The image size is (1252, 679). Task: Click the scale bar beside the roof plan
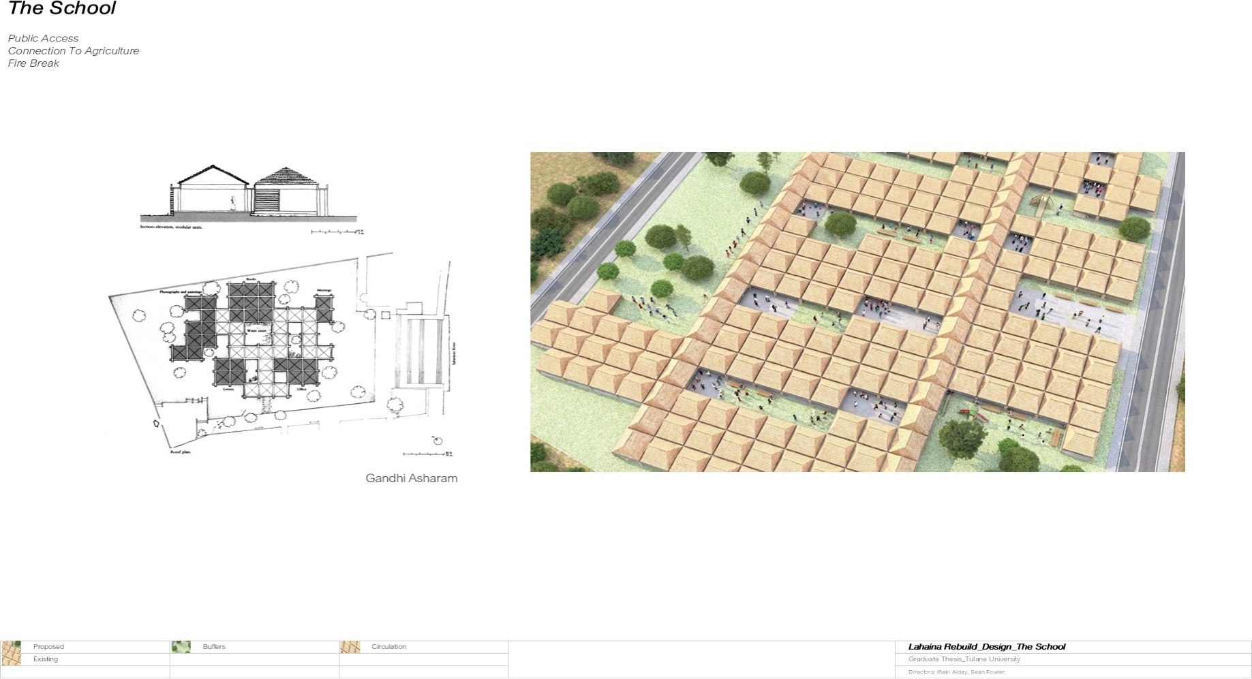pos(423,452)
